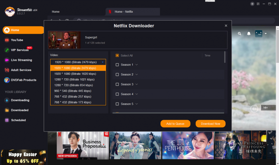Check the Season 3 checkbox

117,84
